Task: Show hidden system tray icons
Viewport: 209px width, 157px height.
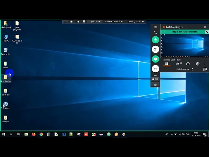Action: 172,134
